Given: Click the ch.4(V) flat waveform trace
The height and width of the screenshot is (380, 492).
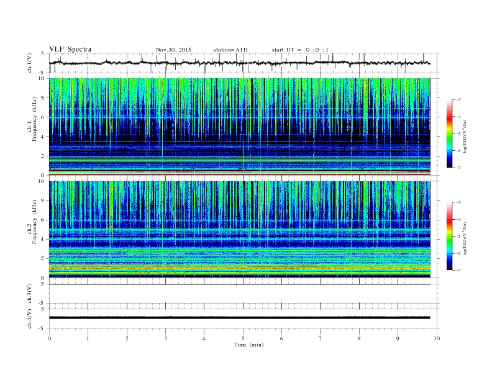Looking at the screenshot, I should (x=239, y=318).
